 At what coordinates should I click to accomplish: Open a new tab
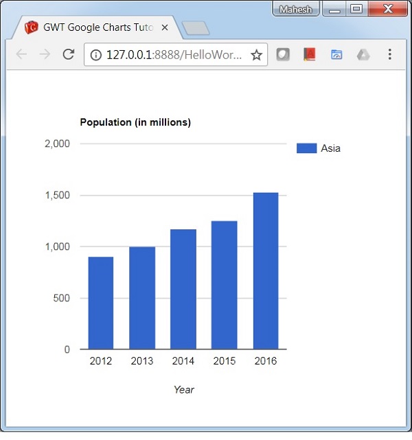(x=196, y=28)
